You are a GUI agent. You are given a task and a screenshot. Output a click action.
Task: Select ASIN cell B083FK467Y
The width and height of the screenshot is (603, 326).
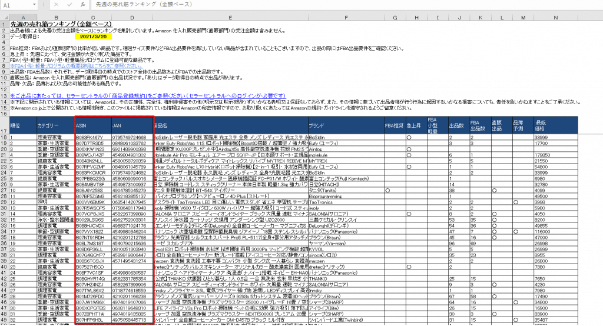coord(92,137)
